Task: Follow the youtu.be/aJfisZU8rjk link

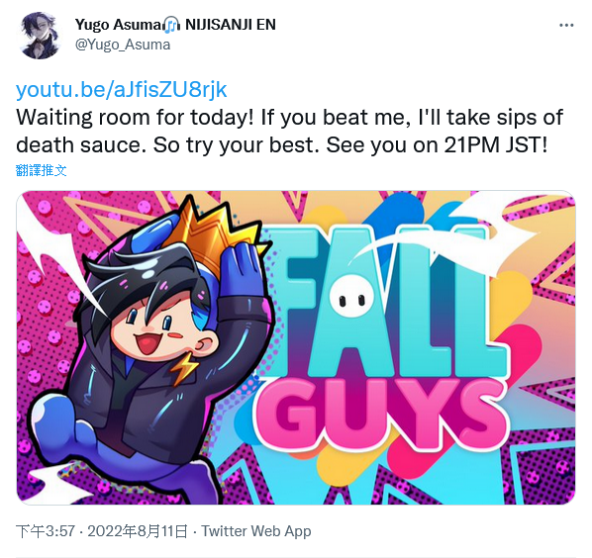Action: pyautogui.click(x=121, y=90)
